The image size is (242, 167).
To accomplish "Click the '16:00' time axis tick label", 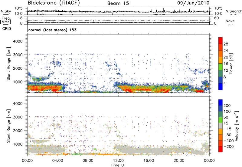I will [149, 161].
